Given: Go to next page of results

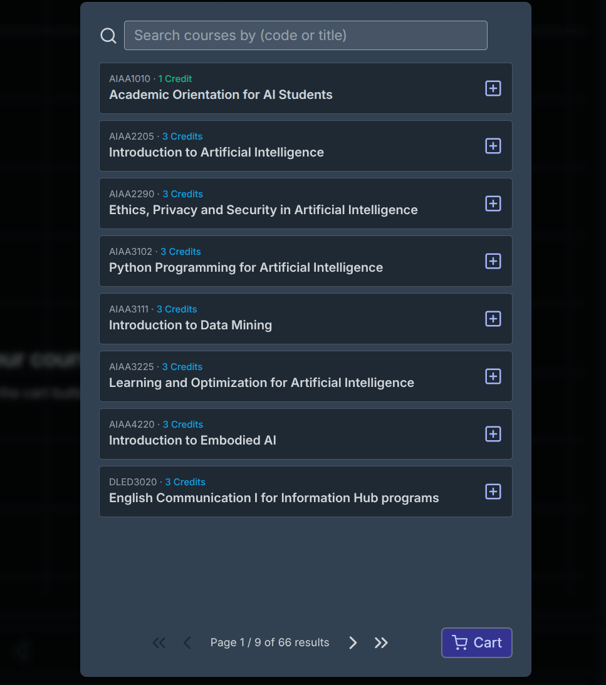Looking at the screenshot, I should tap(353, 642).
